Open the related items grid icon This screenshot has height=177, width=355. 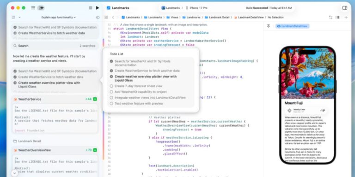point(106,18)
